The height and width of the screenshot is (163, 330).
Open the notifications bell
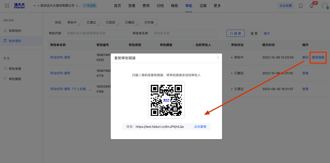click(311, 6)
